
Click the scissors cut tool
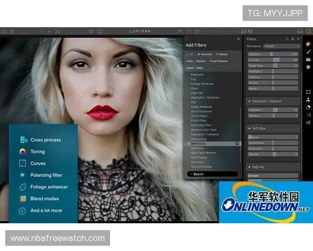click(308, 122)
